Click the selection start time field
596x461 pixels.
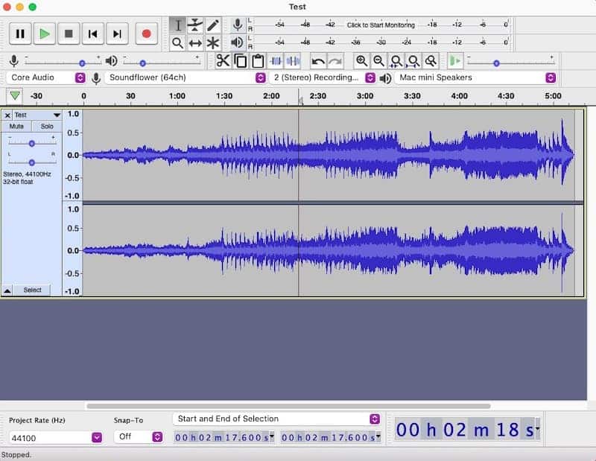224,437
